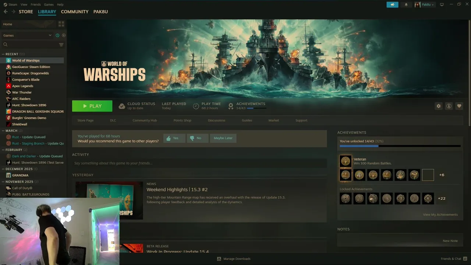This screenshot has width=471, height=265.
Task: Collapse the MARCH group
Action: point(11,131)
